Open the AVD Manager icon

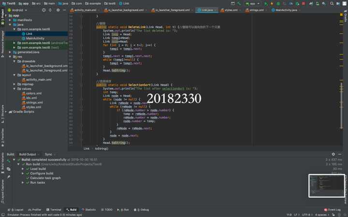click(318, 3)
